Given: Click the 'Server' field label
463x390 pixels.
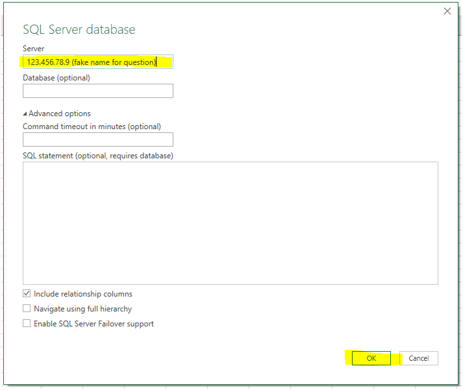Looking at the screenshot, I should 33,49.
